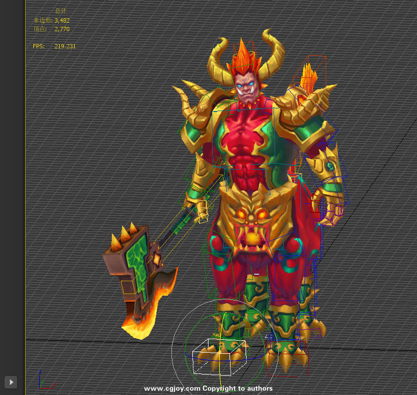Click the play arrow button in left sidebar

11,382
